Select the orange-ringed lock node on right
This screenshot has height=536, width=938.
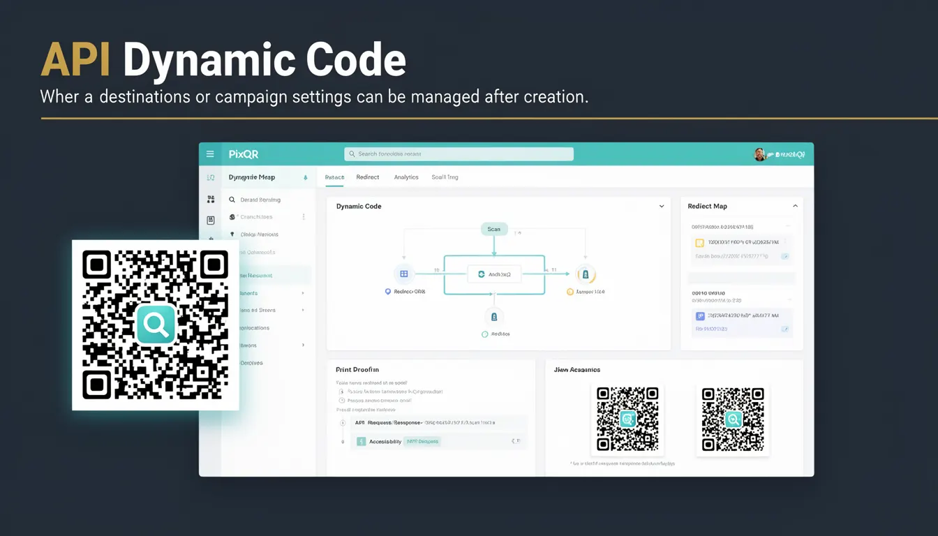pyautogui.click(x=586, y=274)
